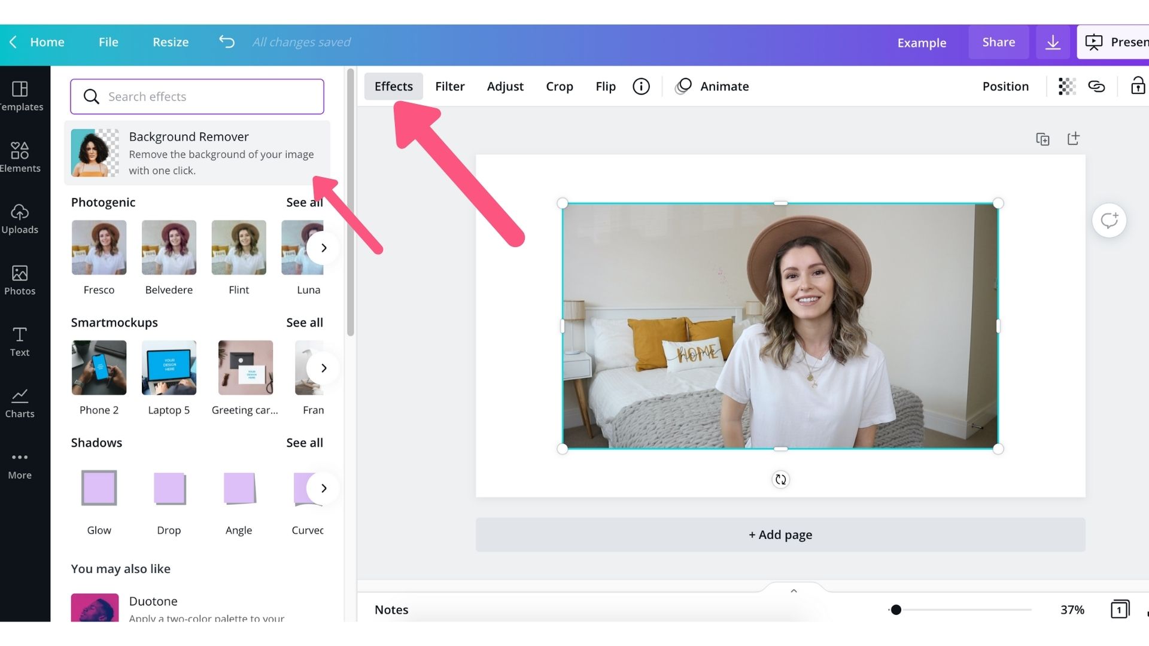
Task: Select the Laptop 5 smartmockup
Action: point(169,368)
